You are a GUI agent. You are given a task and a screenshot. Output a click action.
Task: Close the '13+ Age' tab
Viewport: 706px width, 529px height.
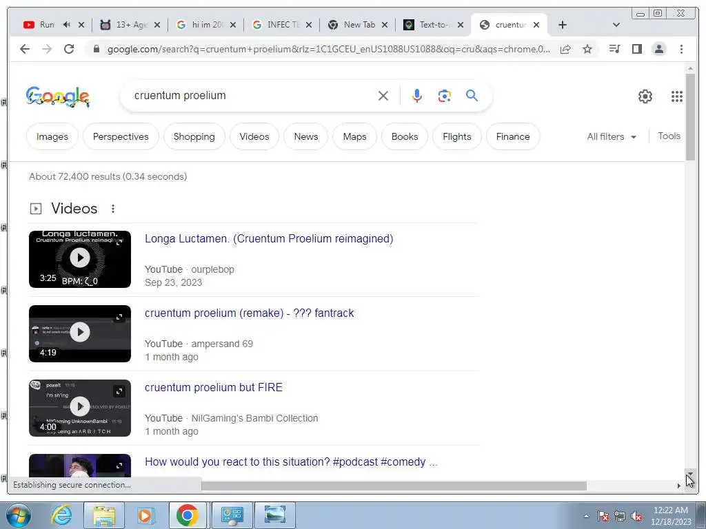157,25
